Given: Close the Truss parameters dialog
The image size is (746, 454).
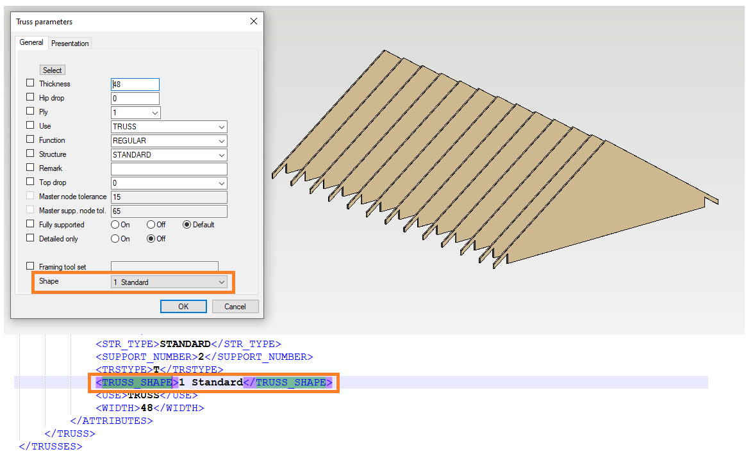Looking at the screenshot, I should pos(253,22).
